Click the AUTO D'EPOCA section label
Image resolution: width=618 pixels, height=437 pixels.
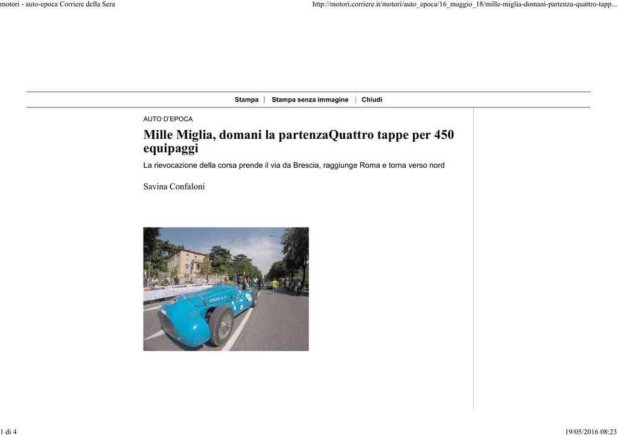point(168,119)
